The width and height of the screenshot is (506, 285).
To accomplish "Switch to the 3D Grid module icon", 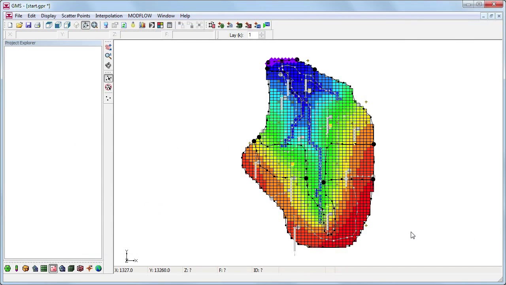I will tap(71, 269).
